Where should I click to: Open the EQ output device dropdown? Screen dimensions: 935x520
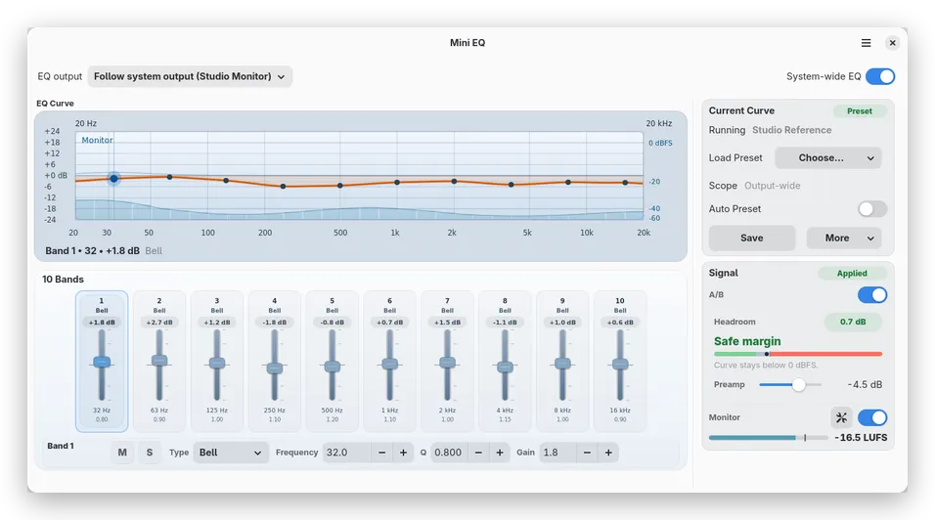(x=190, y=76)
